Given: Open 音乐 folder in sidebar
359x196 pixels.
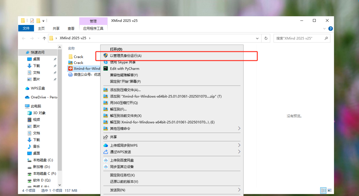Looking at the screenshot, I should point(37,147).
